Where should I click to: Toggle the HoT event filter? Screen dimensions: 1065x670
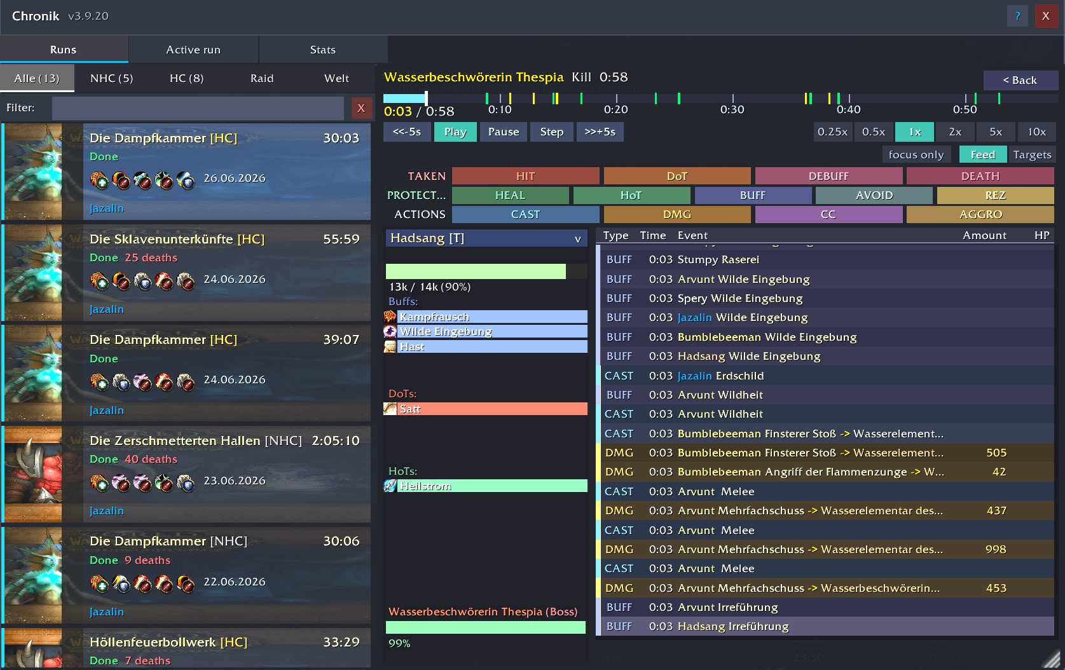coord(631,195)
